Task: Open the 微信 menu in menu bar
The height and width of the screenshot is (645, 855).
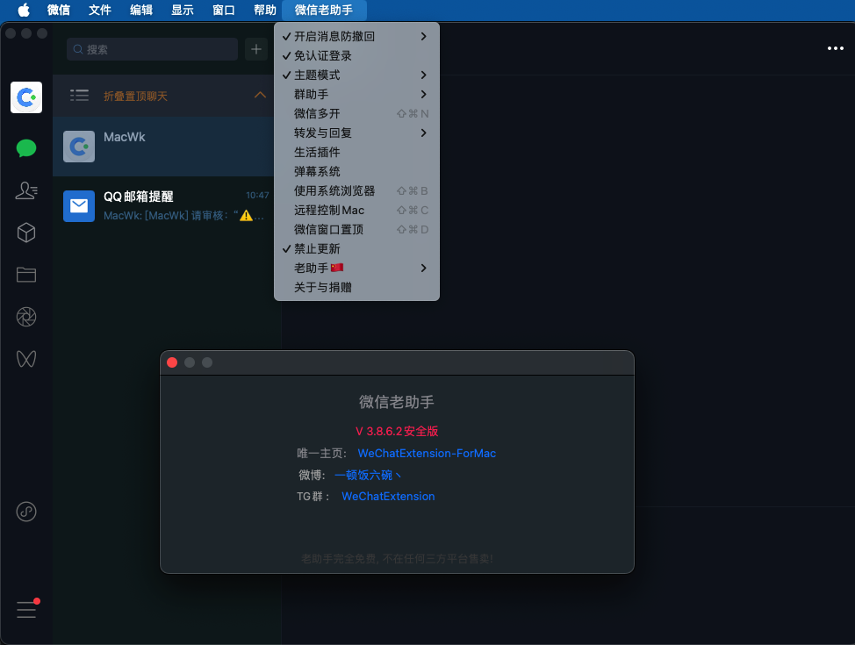Action: tap(58, 10)
